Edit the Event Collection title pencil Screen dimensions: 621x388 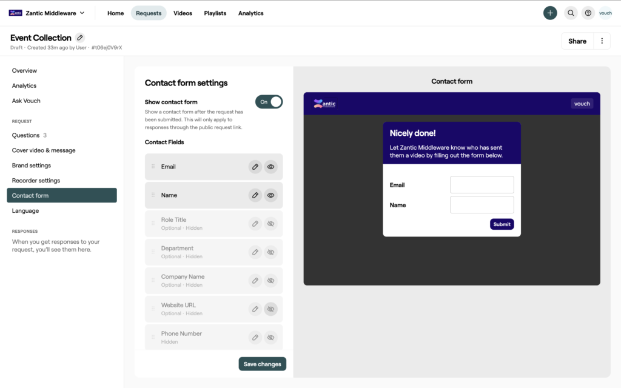point(80,38)
